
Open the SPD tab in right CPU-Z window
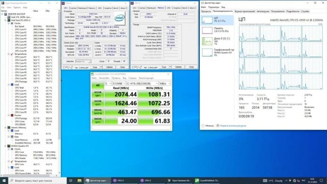click(169, 8)
